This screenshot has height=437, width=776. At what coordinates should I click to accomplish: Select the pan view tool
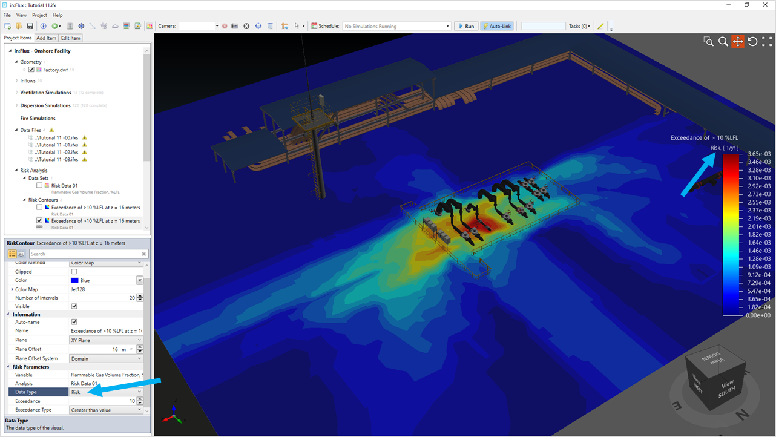[737, 42]
